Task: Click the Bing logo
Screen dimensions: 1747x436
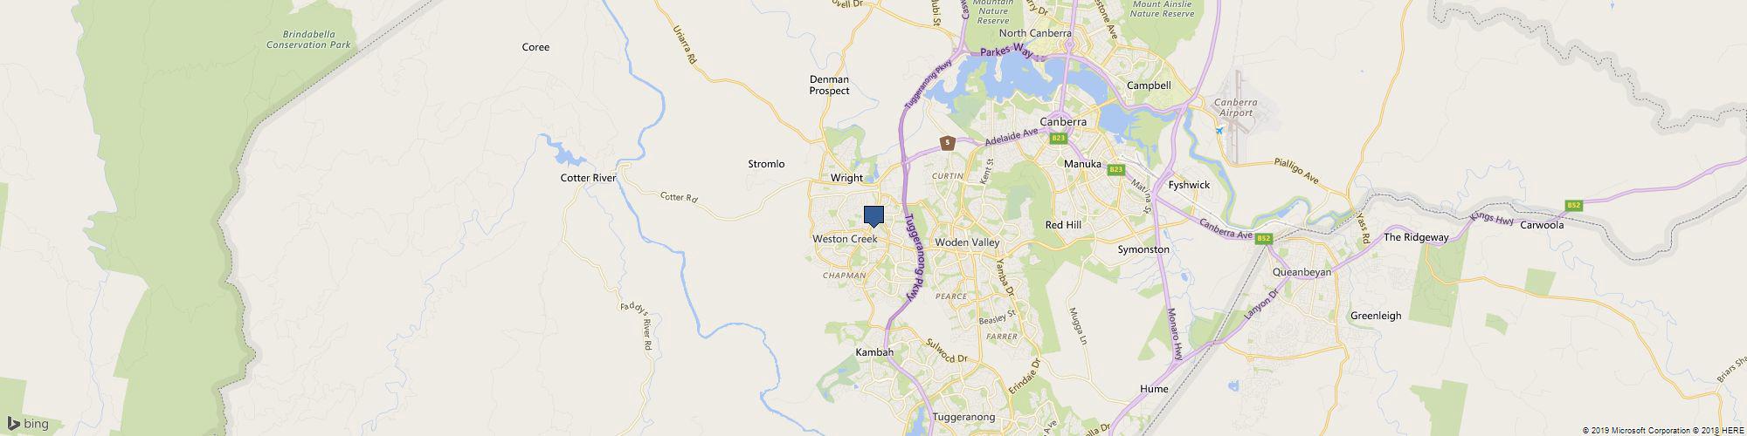Action: (27, 424)
